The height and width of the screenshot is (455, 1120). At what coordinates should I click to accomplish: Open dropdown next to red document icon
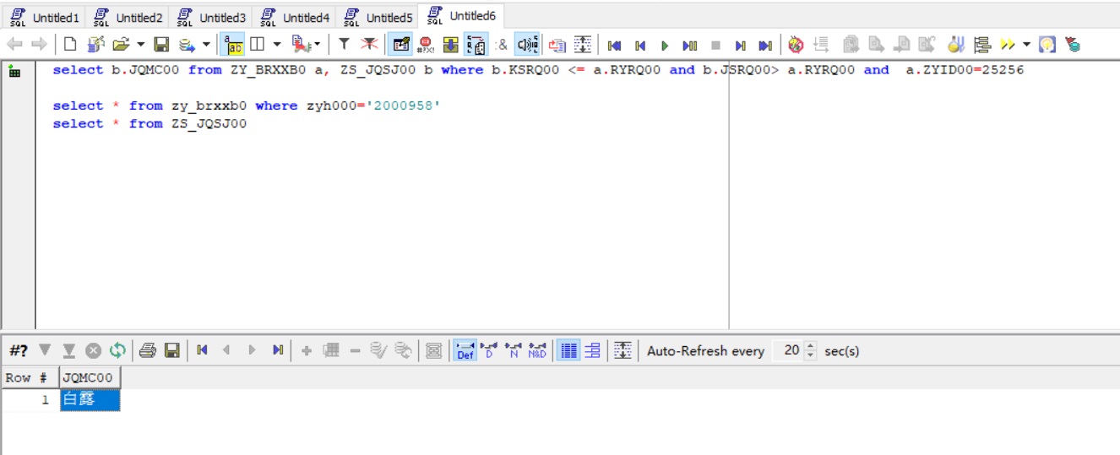point(317,45)
